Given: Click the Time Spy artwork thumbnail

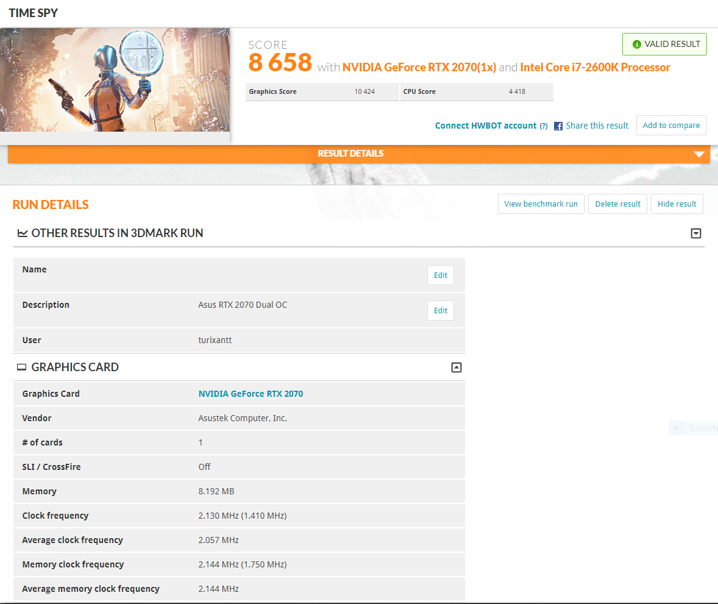Looking at the screenshot, I should 115,79.
